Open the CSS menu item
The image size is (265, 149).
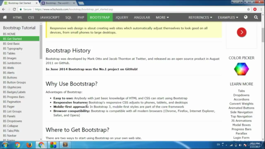point(31,17)
